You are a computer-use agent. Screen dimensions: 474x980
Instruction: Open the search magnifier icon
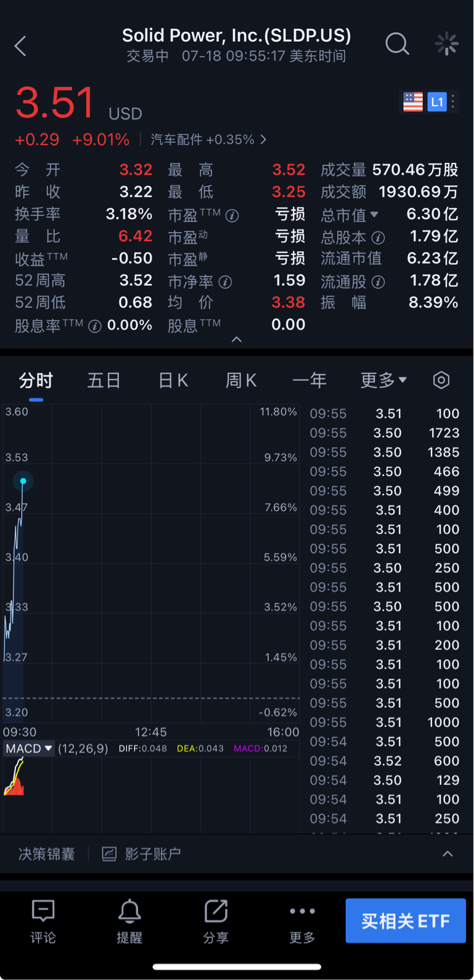coord(397,44)
